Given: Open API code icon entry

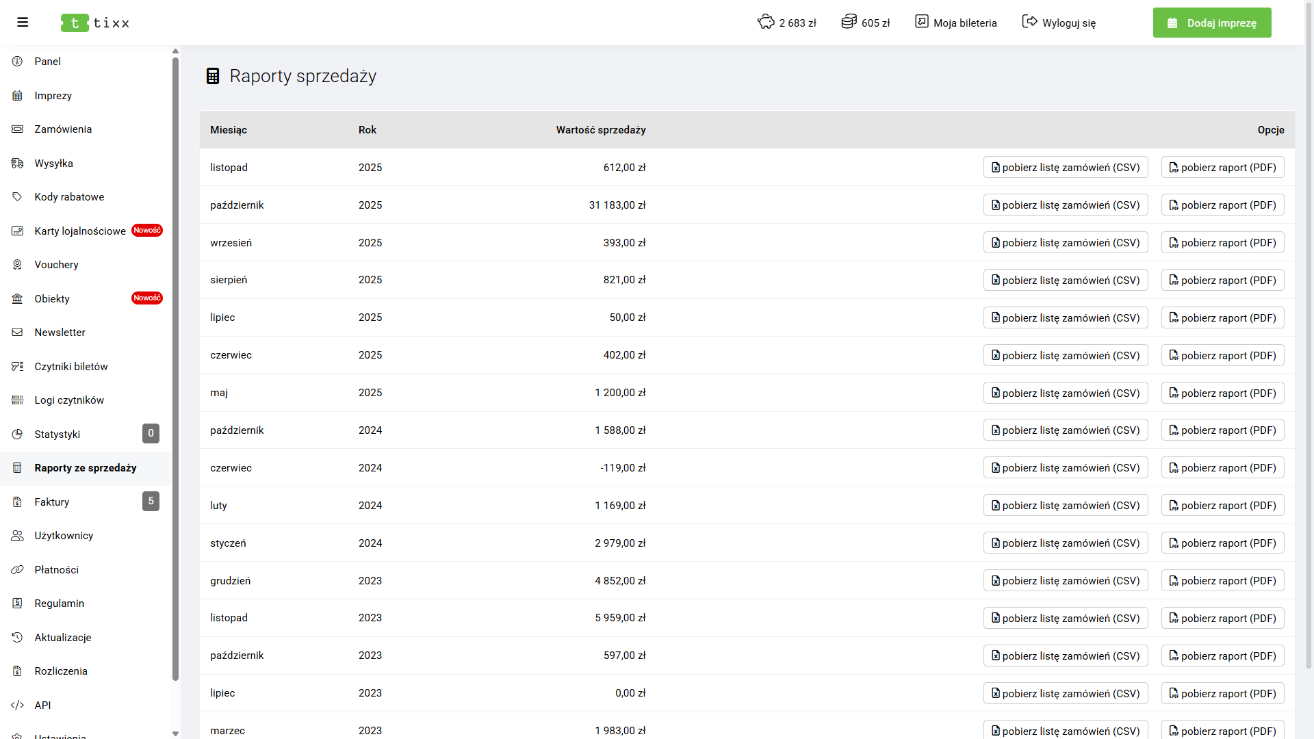Looking at the screenshot, I should pyautogui.click(x=17, y=705).
